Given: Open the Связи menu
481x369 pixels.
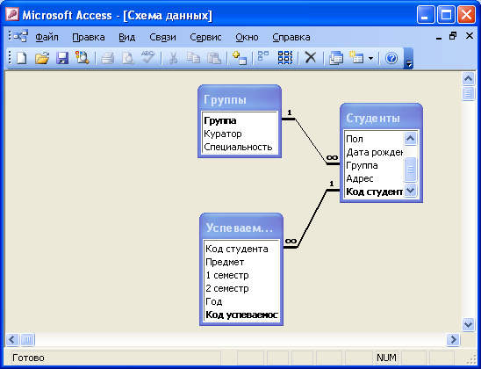Looking at the screenshot, I should click(x=162, y=37).
